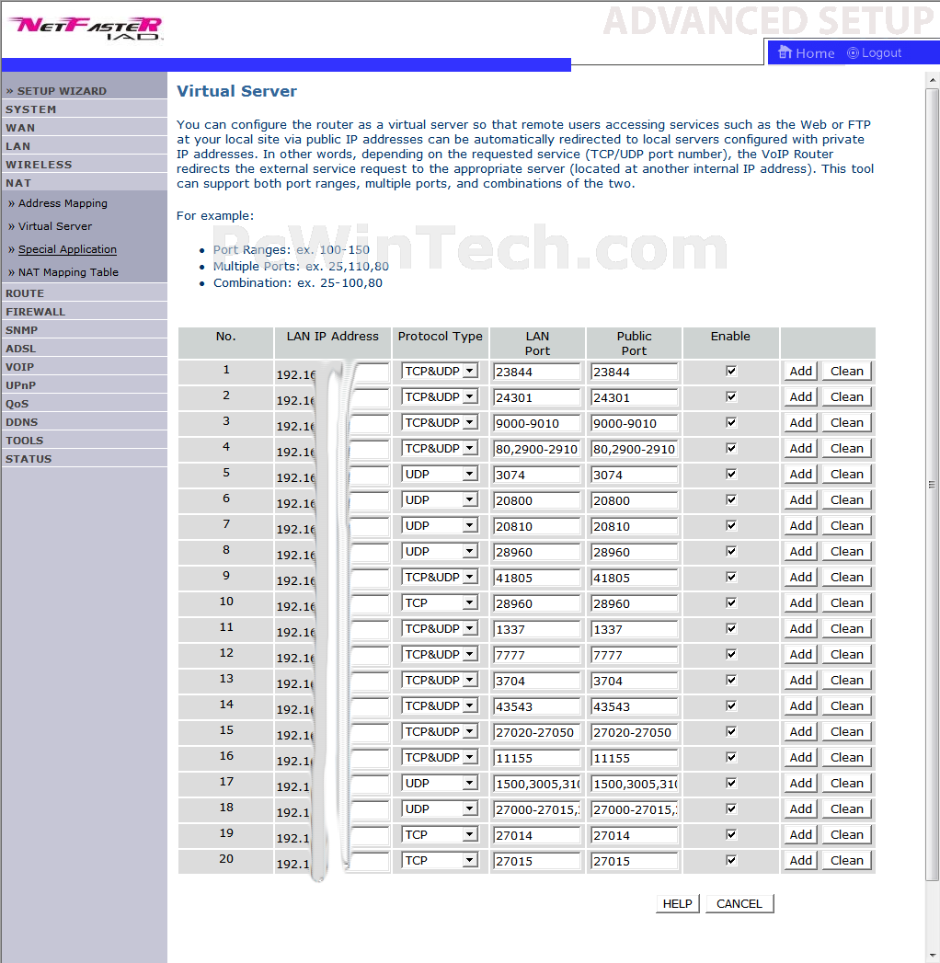940x963 pixels.
Task: Open TCP protocol dropdown for rule 19
Action: [440, 835]
